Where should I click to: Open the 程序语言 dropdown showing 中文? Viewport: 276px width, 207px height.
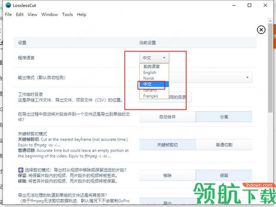point(154,58)
